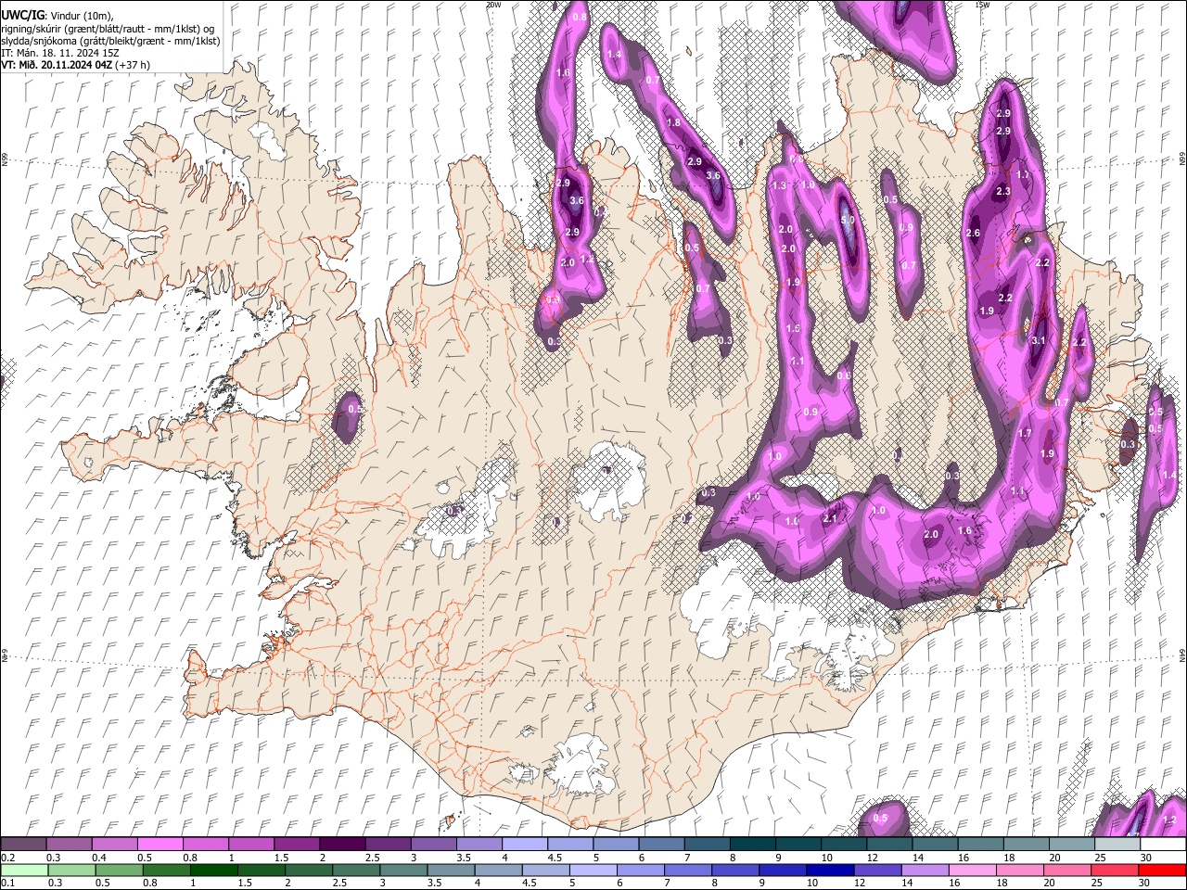Pick the bright red rain swatch after 30

pyautogui.click(x=1162, y=870)
